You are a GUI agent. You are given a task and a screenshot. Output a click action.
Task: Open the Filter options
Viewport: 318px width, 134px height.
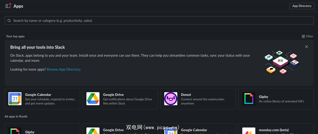point(307,36)
